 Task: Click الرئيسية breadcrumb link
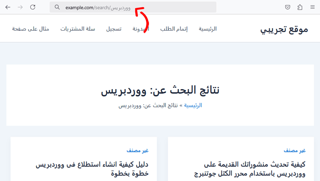pos(193,106)
